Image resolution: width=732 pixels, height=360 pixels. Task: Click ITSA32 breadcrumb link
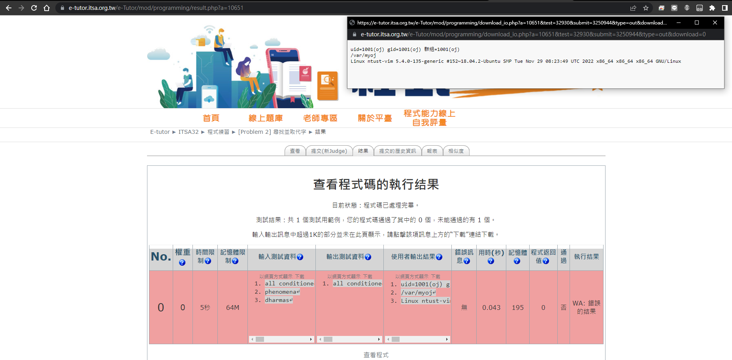(189, 132)
